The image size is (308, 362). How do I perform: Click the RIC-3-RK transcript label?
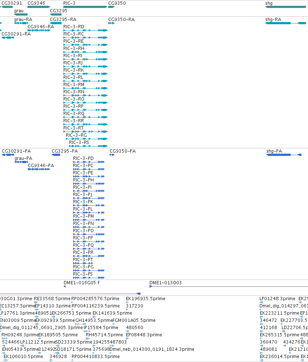74,70
